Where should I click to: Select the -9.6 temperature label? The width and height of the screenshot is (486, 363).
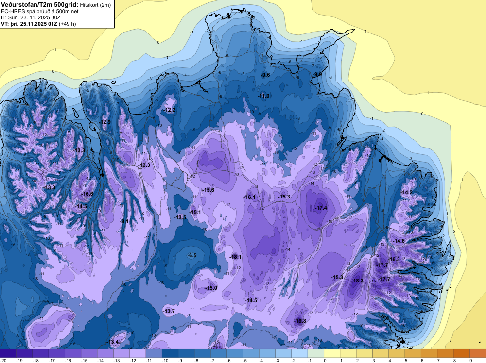(x=265, y=75)
